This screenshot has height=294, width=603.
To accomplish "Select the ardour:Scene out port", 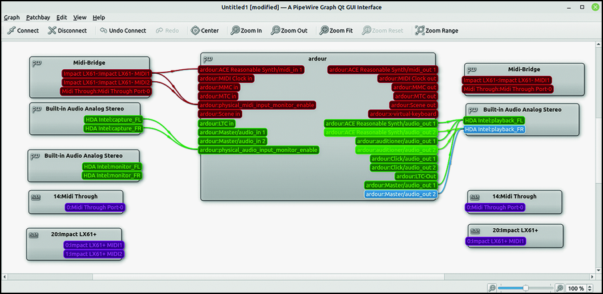I will point(414,105).
